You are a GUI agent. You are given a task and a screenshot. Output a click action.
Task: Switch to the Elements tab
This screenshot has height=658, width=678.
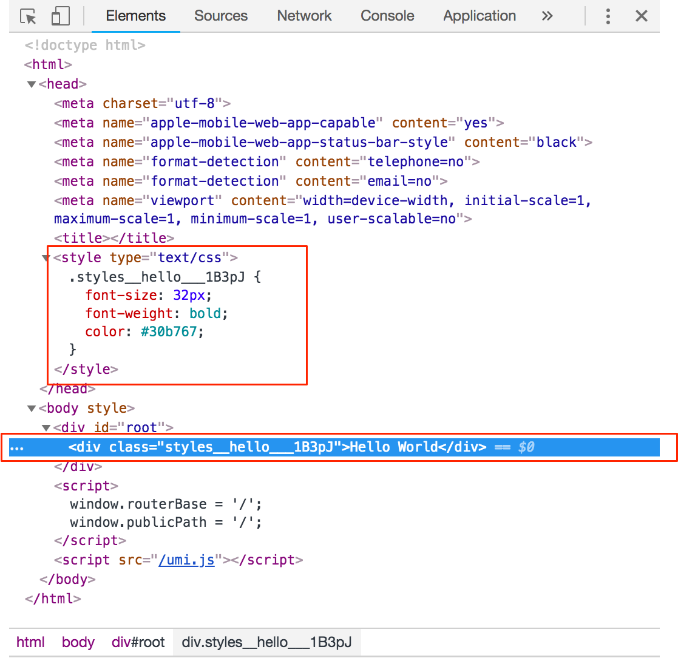pos(136,16)
